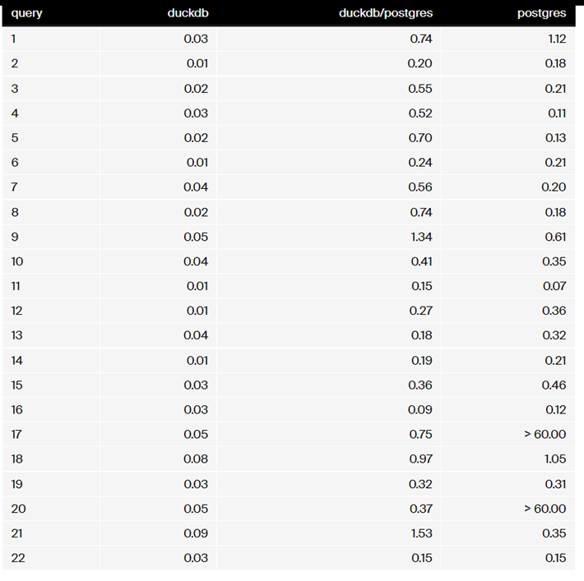This screenshot has height=581, width=584.
Task: Select the duckdb/postgres value 0.97 in row 18
Action: click(421, 459)
